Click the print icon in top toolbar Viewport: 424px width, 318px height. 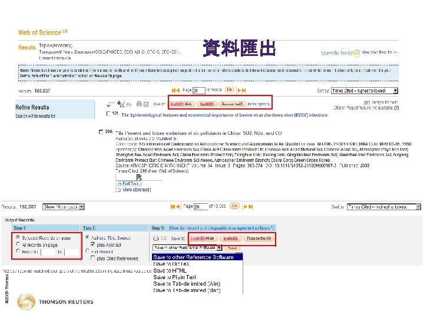[139, 104]
